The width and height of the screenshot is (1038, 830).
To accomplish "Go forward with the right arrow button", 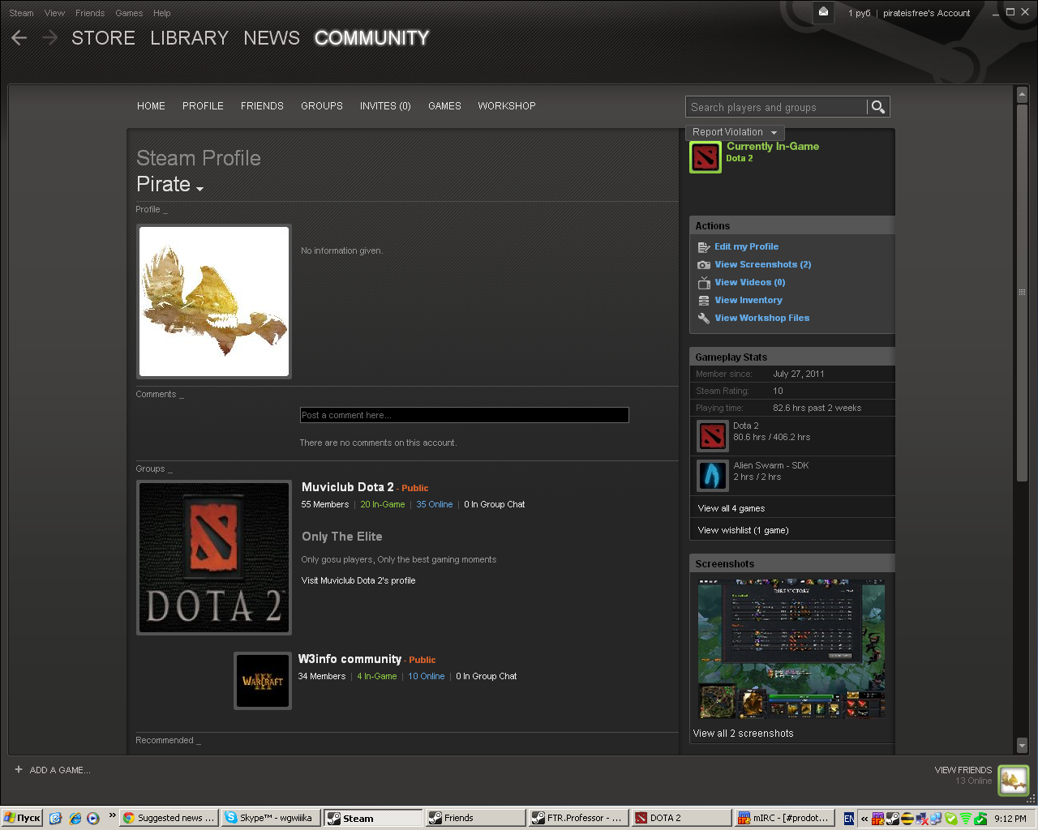I will pyautogui.click(x=50, y=38).
